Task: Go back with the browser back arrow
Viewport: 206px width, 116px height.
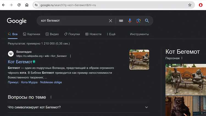Action: [x=4, y=5]
